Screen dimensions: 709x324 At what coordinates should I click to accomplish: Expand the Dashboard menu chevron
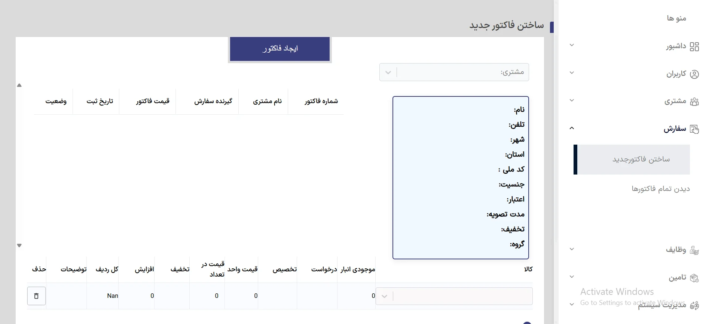click(x=572, y=45)
